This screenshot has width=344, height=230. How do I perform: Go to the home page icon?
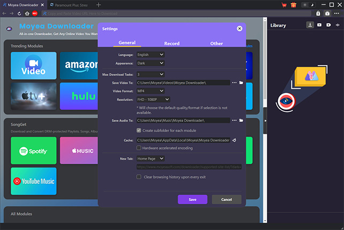click(x=27, y=13)
